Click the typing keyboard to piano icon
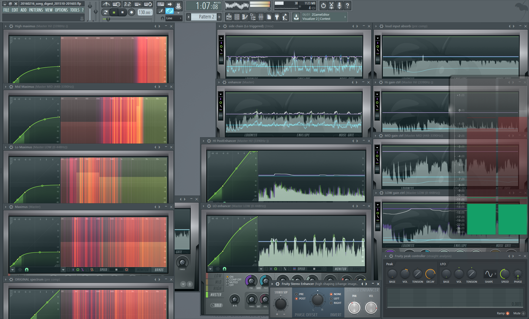The width and height of the screenshot is (529, 319). tap(161, 4)
